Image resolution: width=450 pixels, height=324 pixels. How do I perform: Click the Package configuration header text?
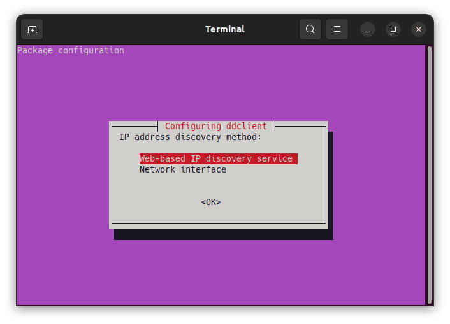point(71,50)
